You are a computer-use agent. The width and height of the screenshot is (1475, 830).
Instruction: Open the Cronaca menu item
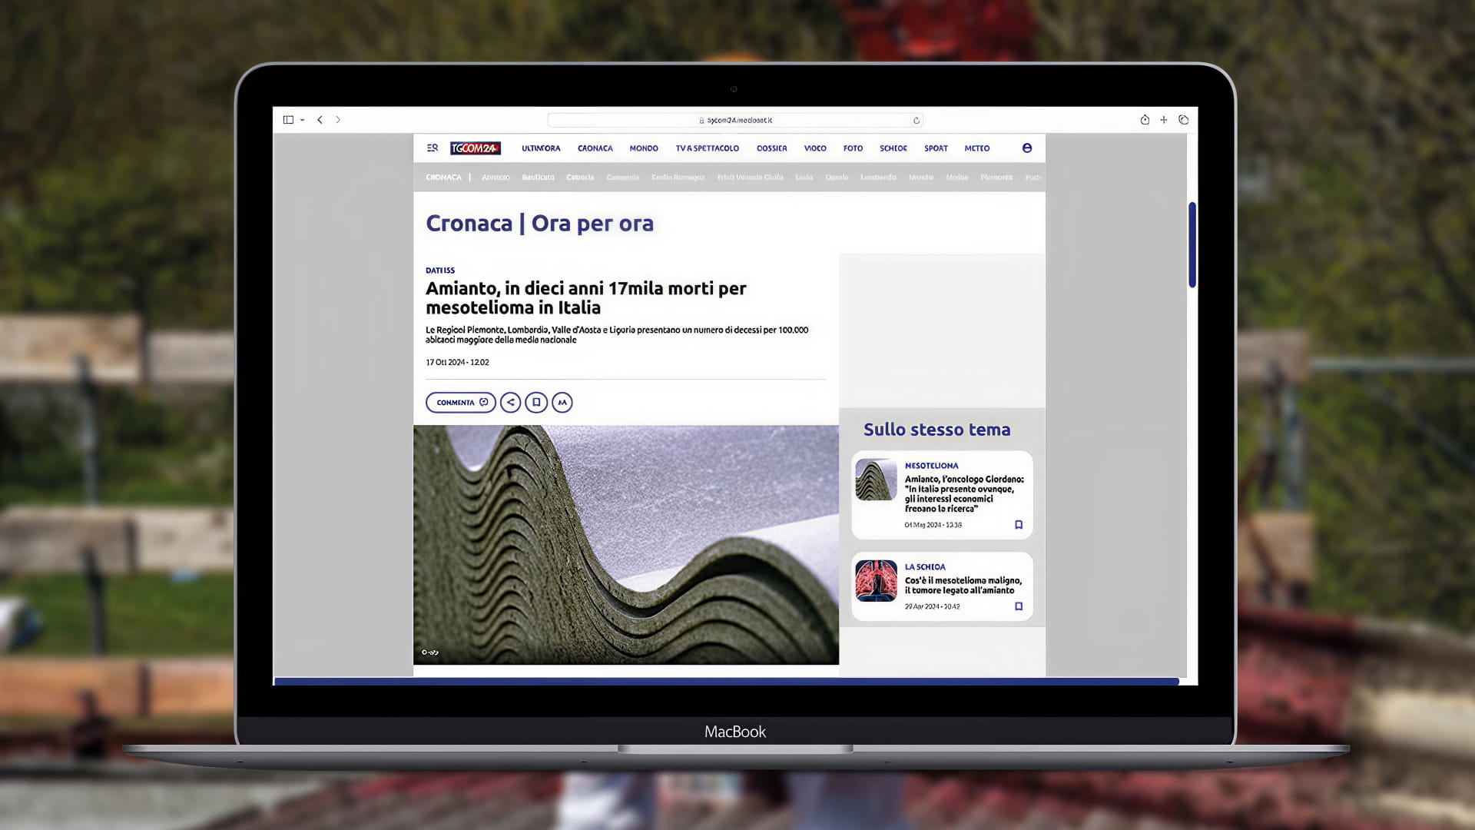595,148
